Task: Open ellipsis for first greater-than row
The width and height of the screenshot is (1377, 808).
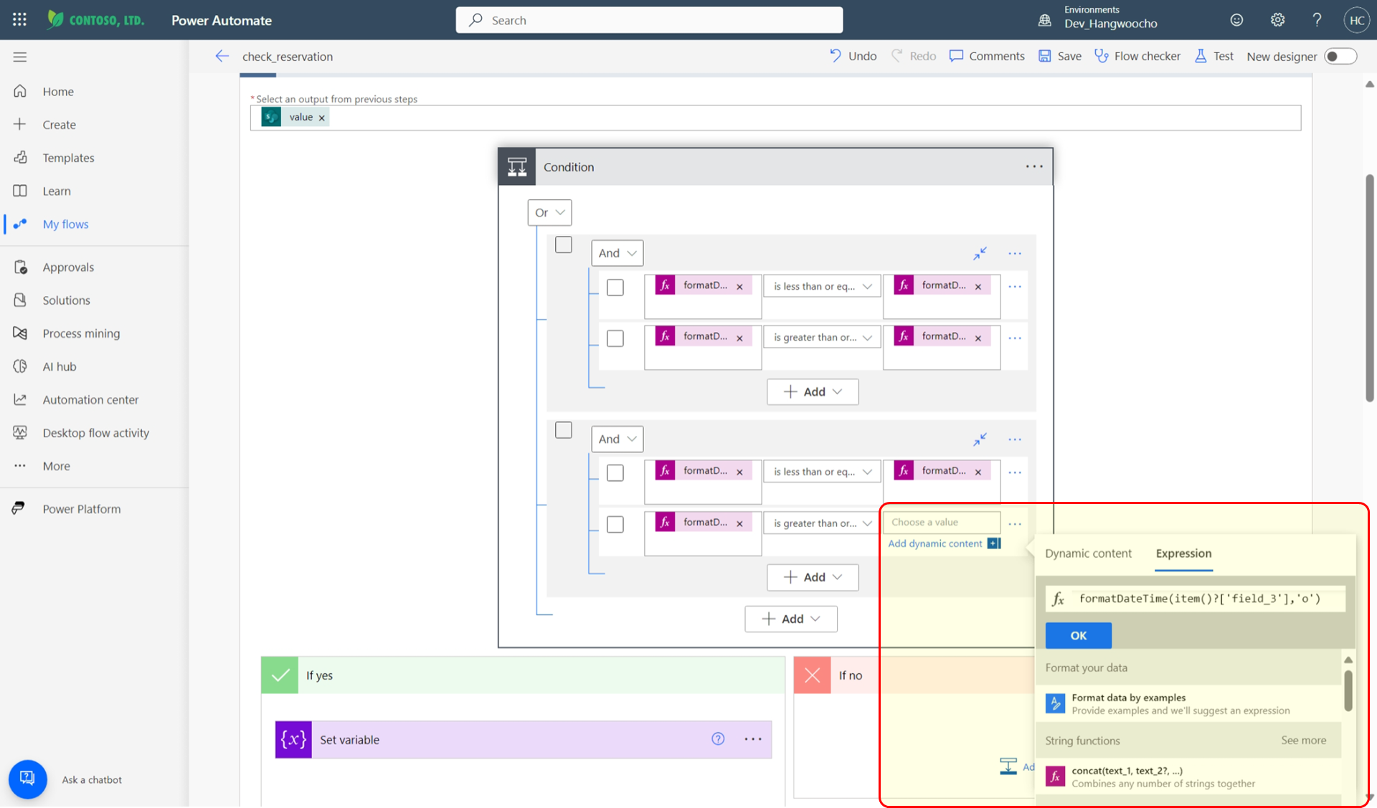Action: (x=1014, y=338)
